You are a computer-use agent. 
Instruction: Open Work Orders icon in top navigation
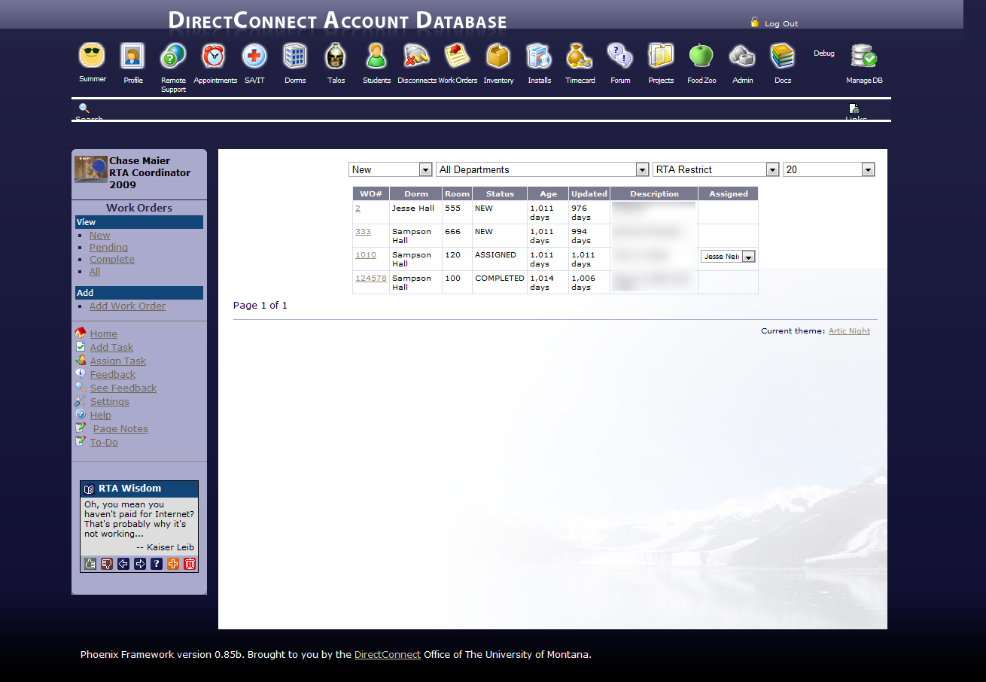click(x=458, y=56)
